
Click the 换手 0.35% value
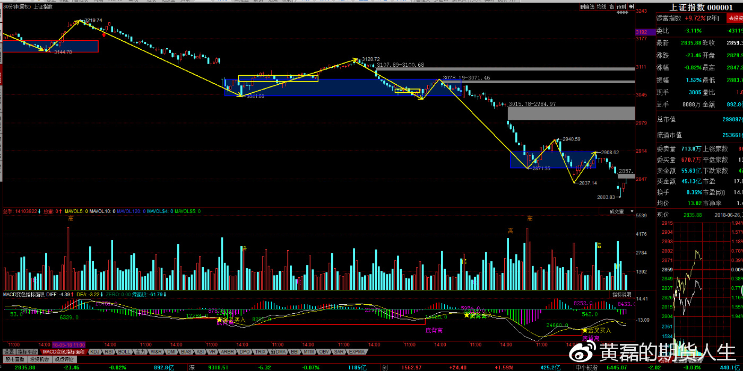click(x=694, y=192)
